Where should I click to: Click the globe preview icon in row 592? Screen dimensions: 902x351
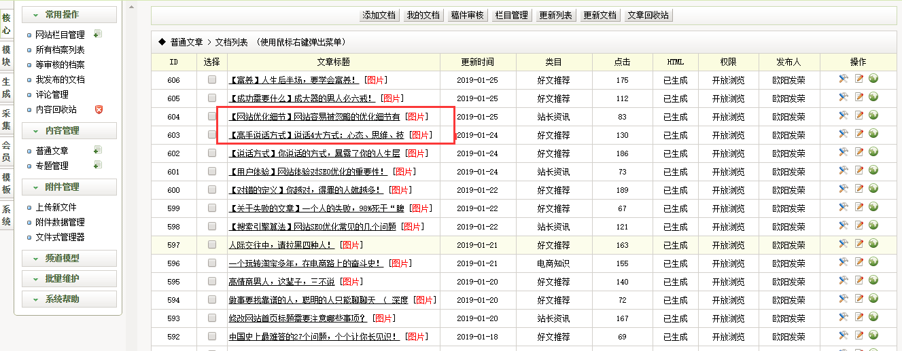pyautogui.click(x=873, y=335)
